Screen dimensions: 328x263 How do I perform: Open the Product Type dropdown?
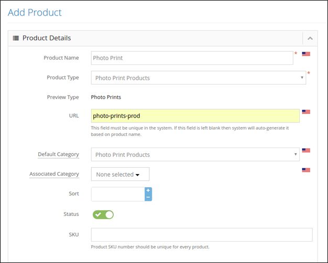(x=198, y=78)
